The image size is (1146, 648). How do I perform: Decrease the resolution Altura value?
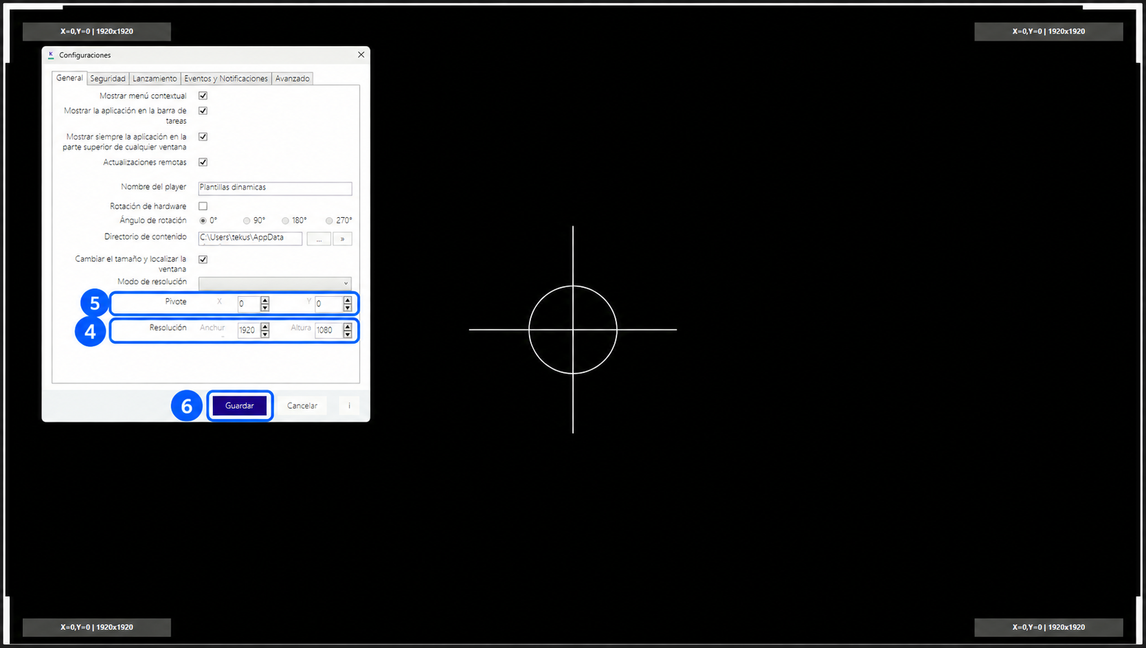348,334
